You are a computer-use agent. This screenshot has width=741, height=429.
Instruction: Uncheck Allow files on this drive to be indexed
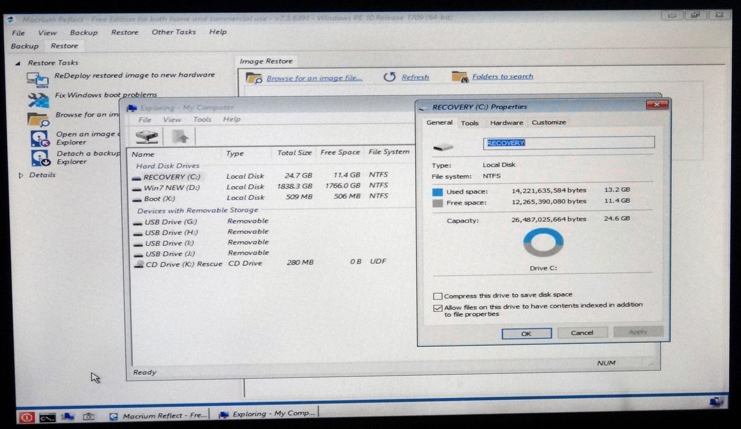pos(438,308)
